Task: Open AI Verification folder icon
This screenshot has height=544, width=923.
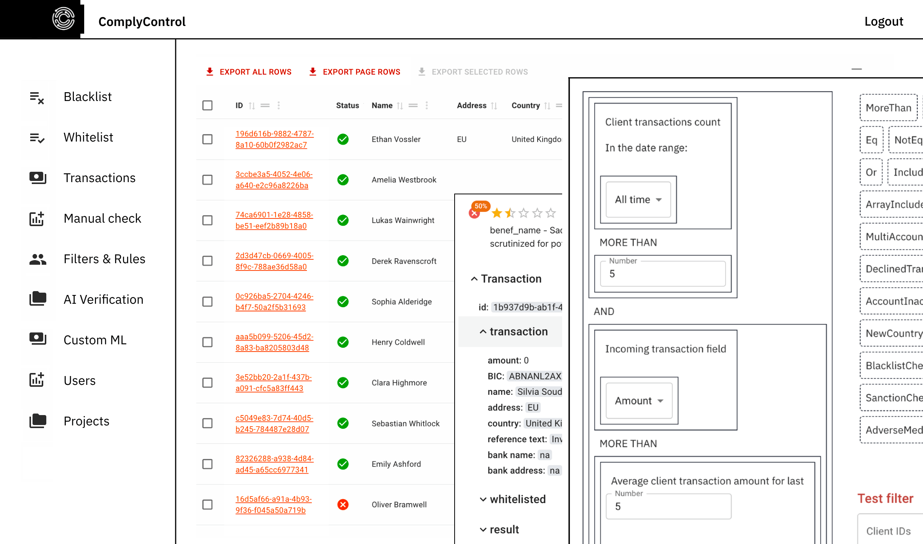Action: [37, 299]
